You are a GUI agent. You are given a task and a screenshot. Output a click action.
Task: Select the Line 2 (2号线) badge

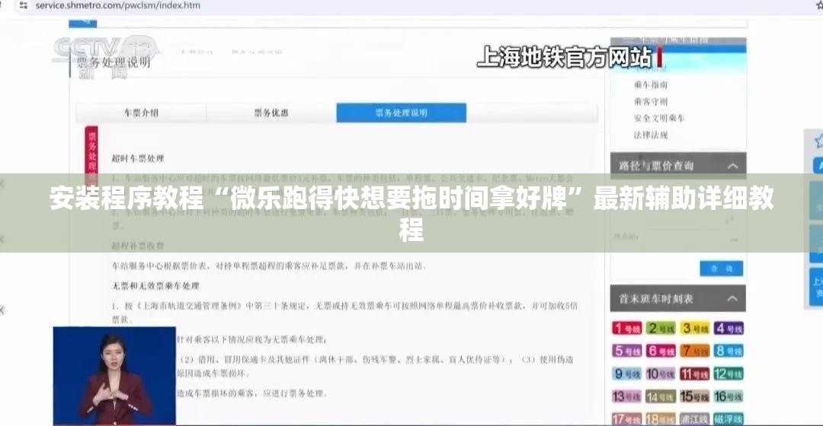(660, 329)
